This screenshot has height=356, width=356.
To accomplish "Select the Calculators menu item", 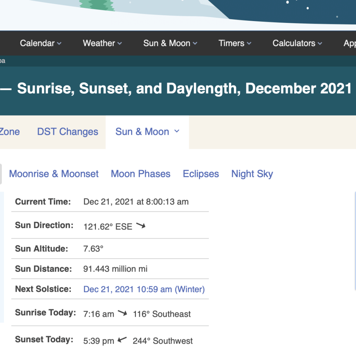I will tap(294, 43).
